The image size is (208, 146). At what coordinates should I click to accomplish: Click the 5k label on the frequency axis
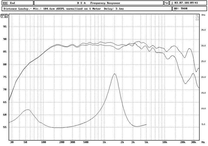(146, 142)
